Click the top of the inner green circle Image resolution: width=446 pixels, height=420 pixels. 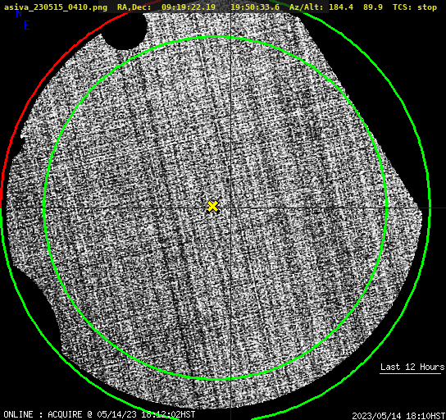point(216,37)
